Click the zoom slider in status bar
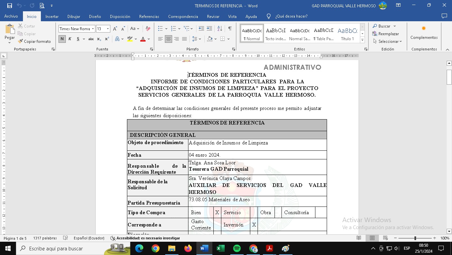The width and height of the screenshot is (452, 255). 415,238
